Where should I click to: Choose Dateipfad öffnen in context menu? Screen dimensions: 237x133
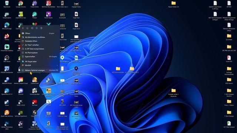tap(40, 41)
